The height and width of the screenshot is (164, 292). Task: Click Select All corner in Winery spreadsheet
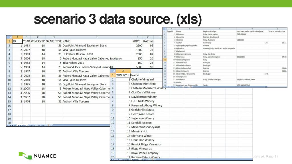pyautogui.click(x=113, y=71)
